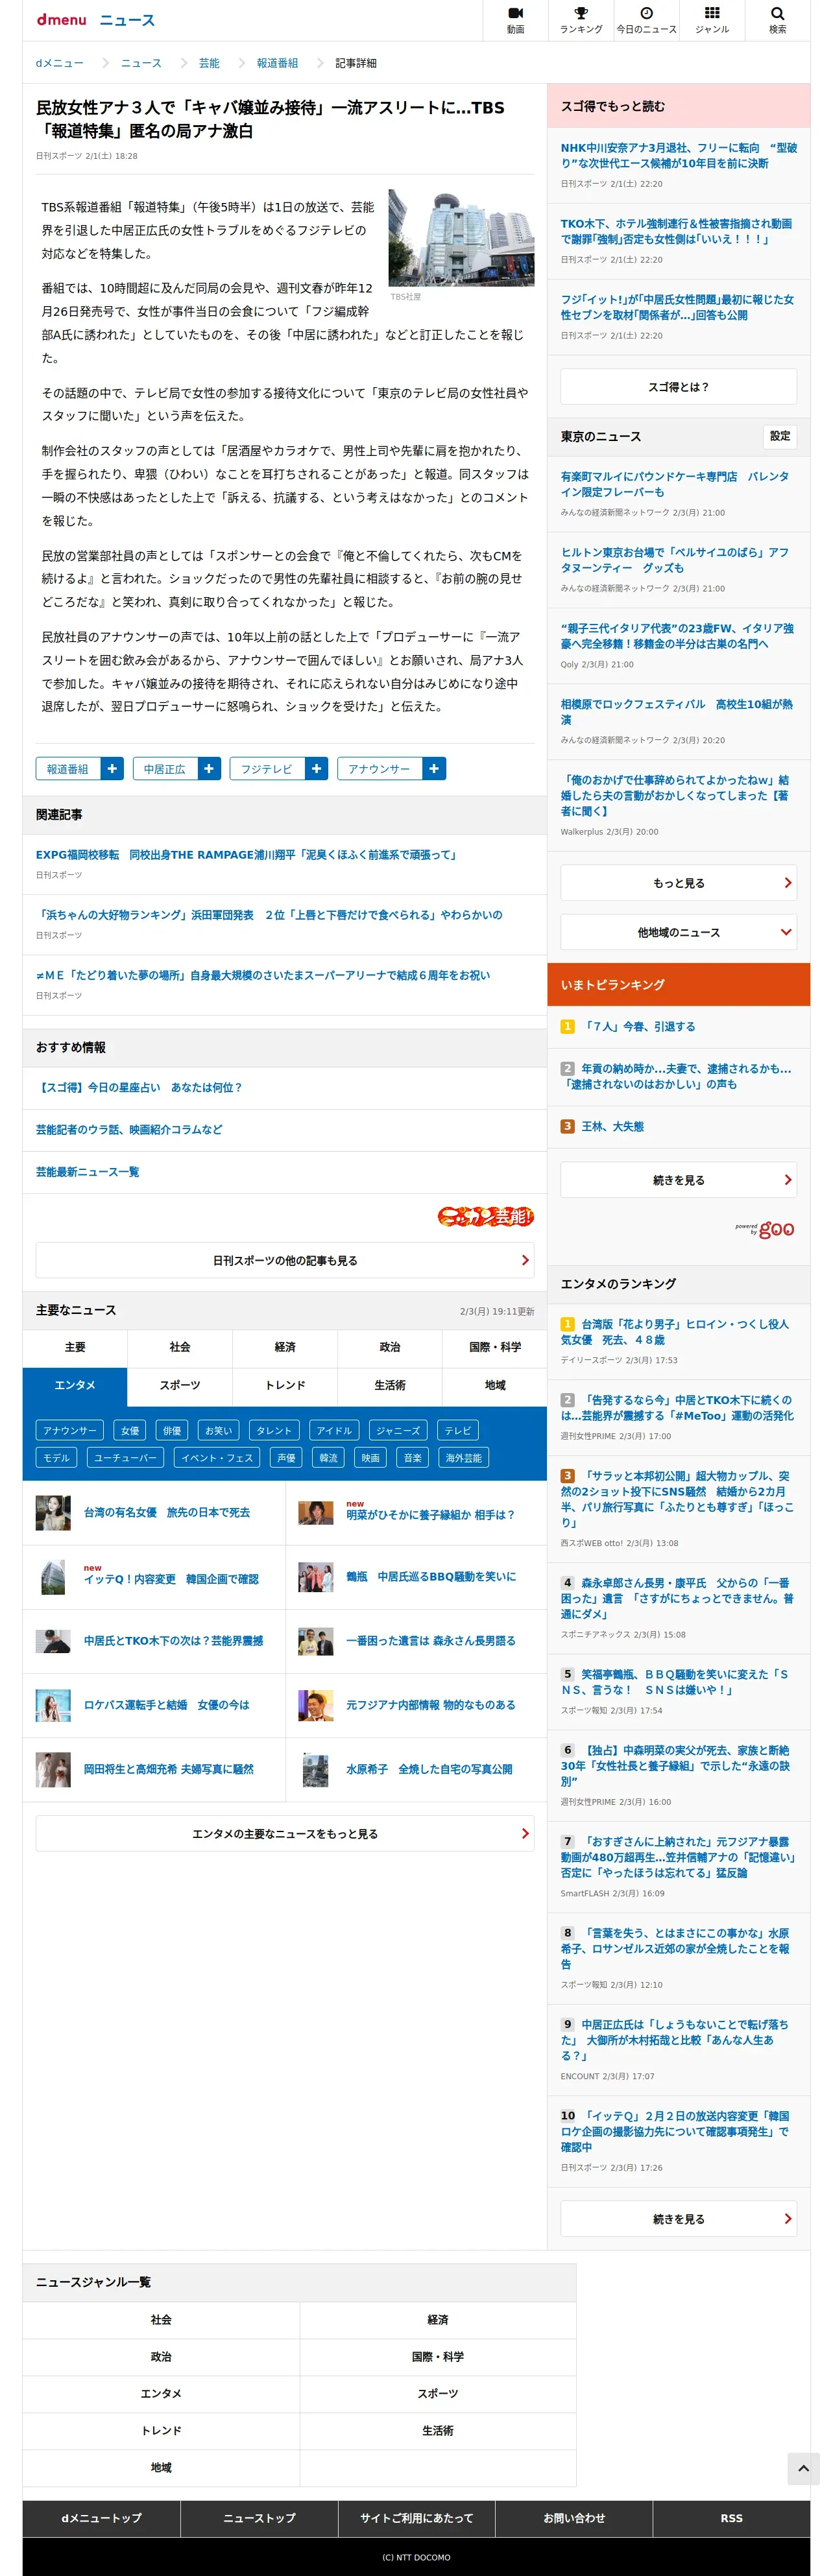Open 有楽町マルイにパウンドケーキ専門店 article
The width and height of the screenshot is (833, 2576).
tap(675, 484)
